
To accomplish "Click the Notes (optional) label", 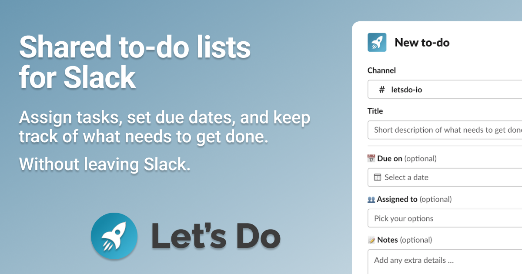I will 405,240.
